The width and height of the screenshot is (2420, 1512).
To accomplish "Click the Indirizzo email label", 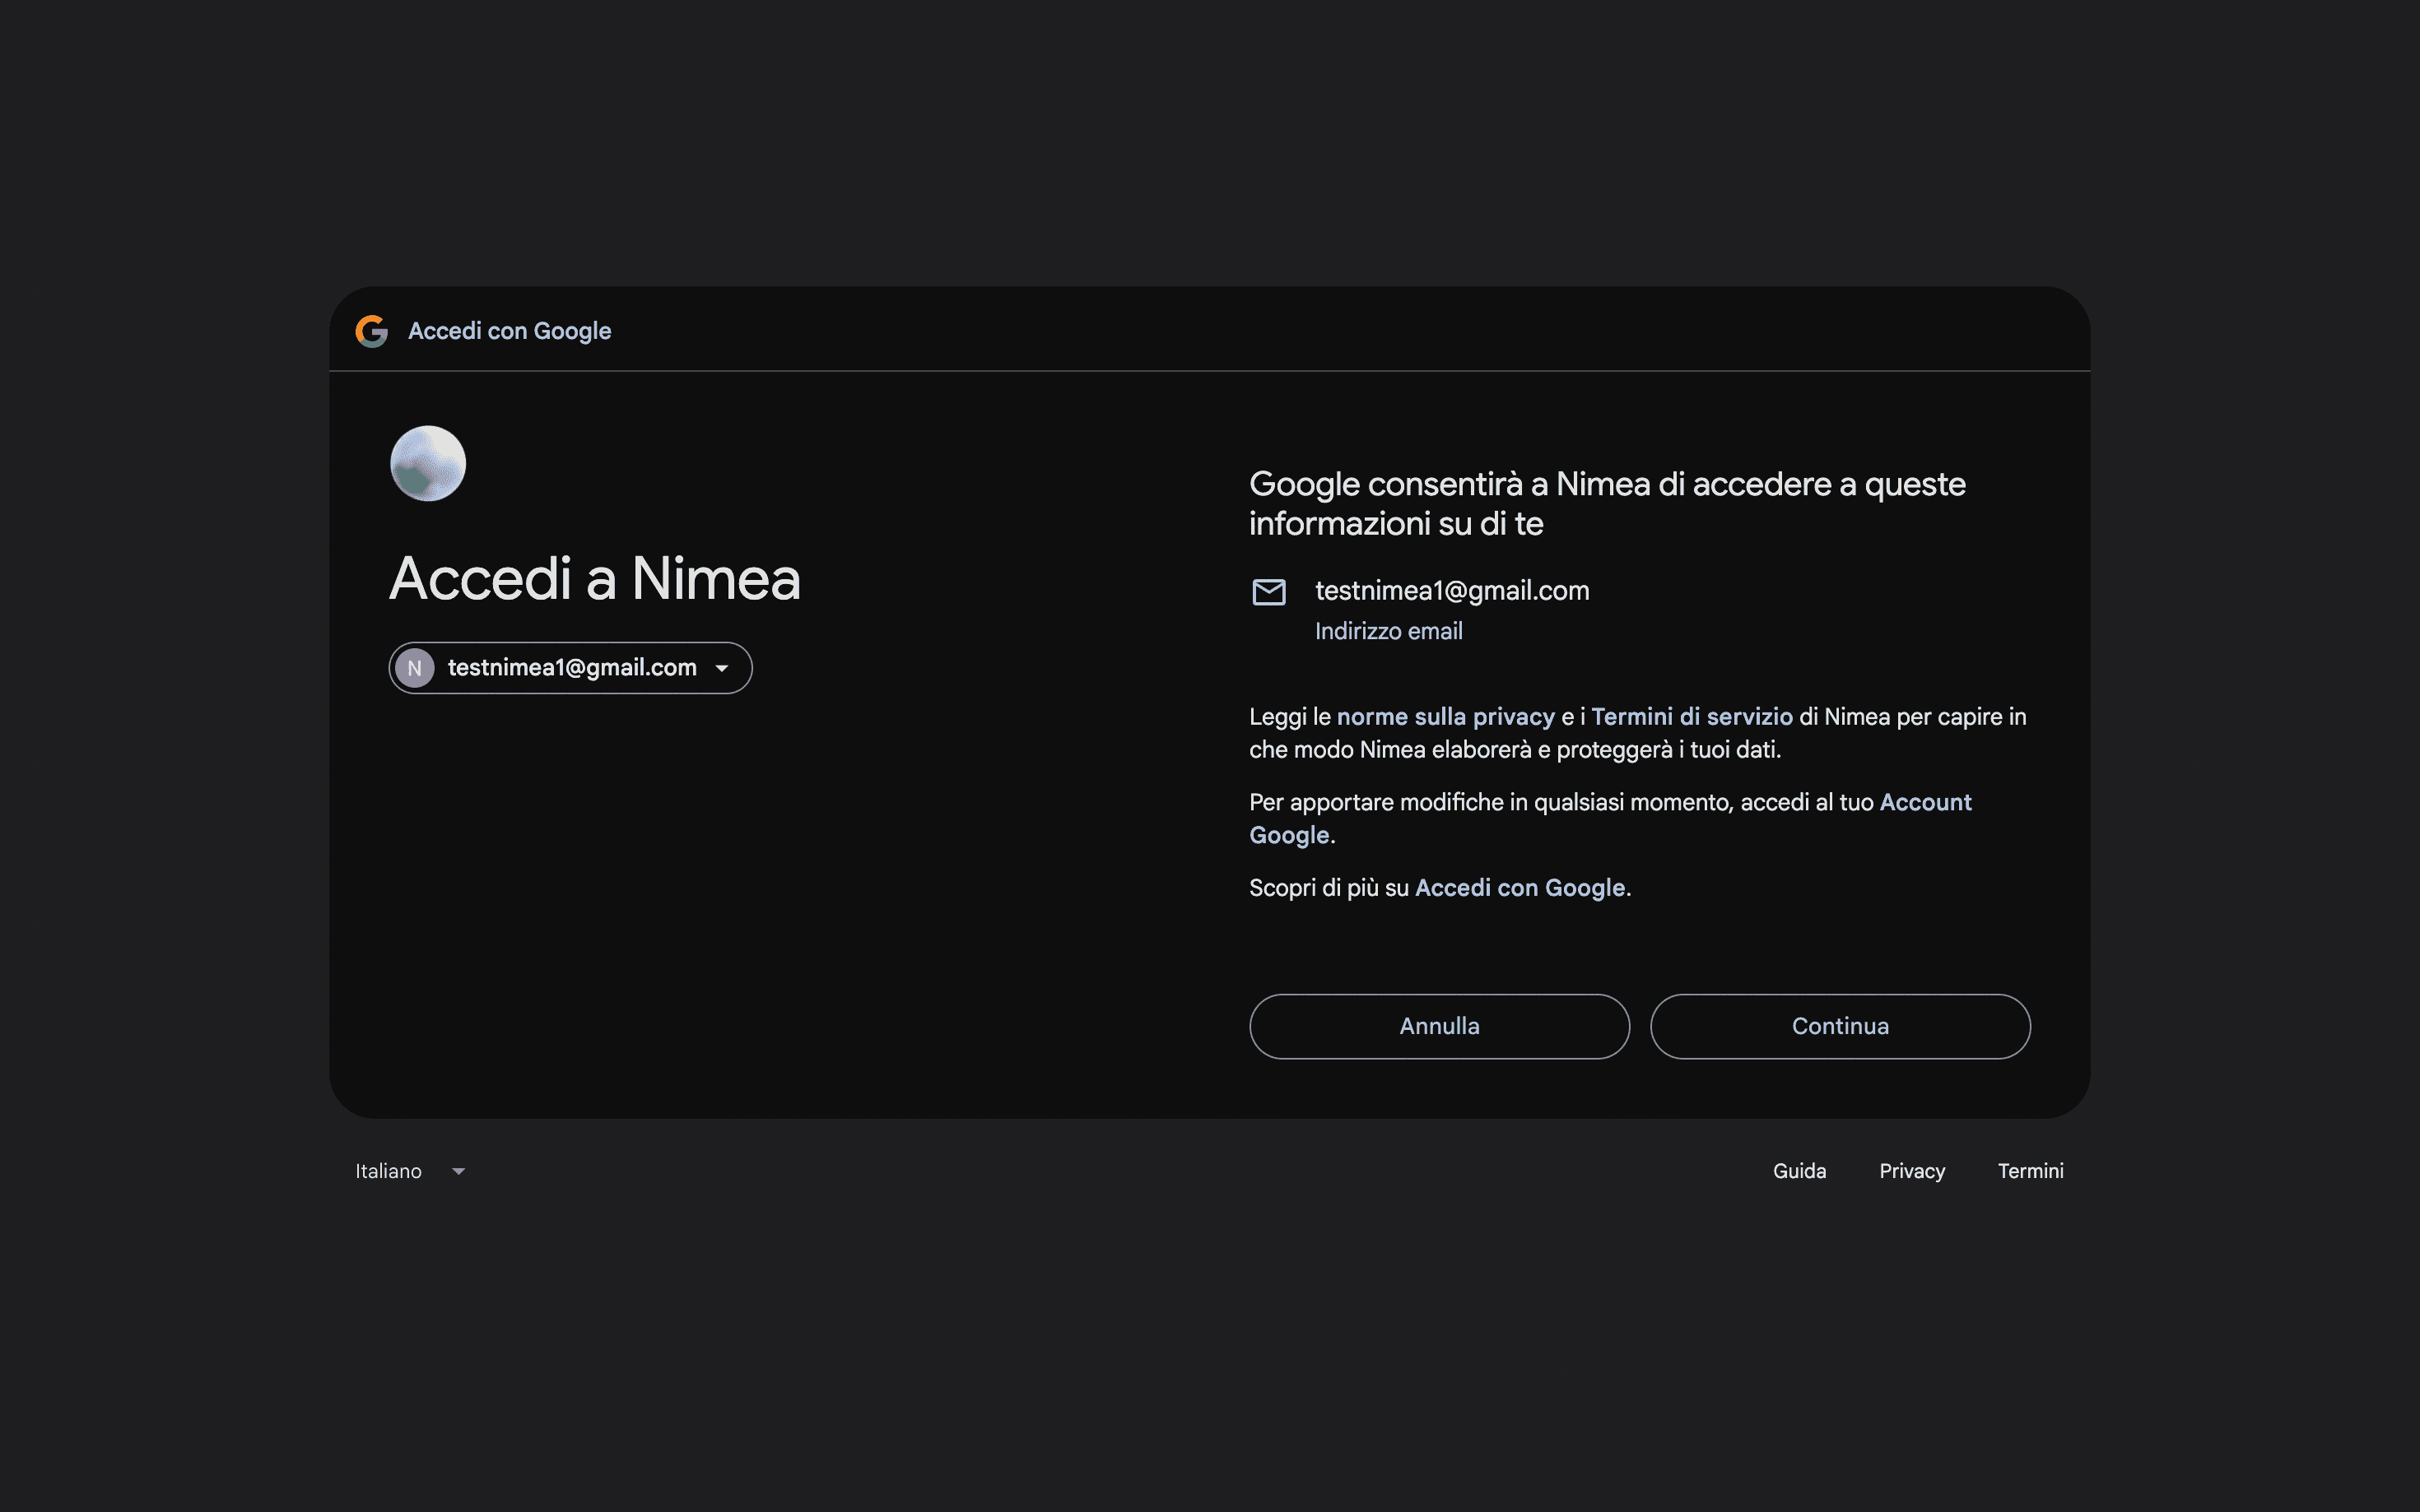I will 1389,631.
